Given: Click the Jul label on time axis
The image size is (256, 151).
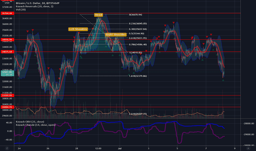Looking at the screenshot, I should pyautogui.click(x=120, y=148).
